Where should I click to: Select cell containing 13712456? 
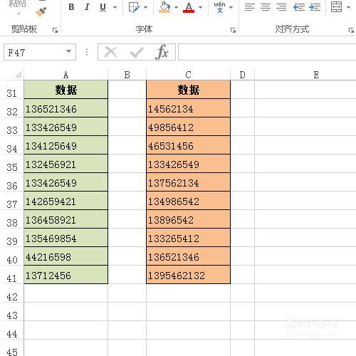click(66, 275)
